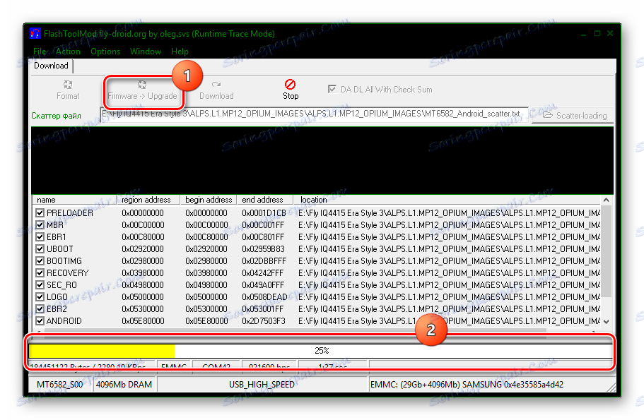
Task: Uncheck the BOOTIMG partition checkbox
Action: [40, 261]
